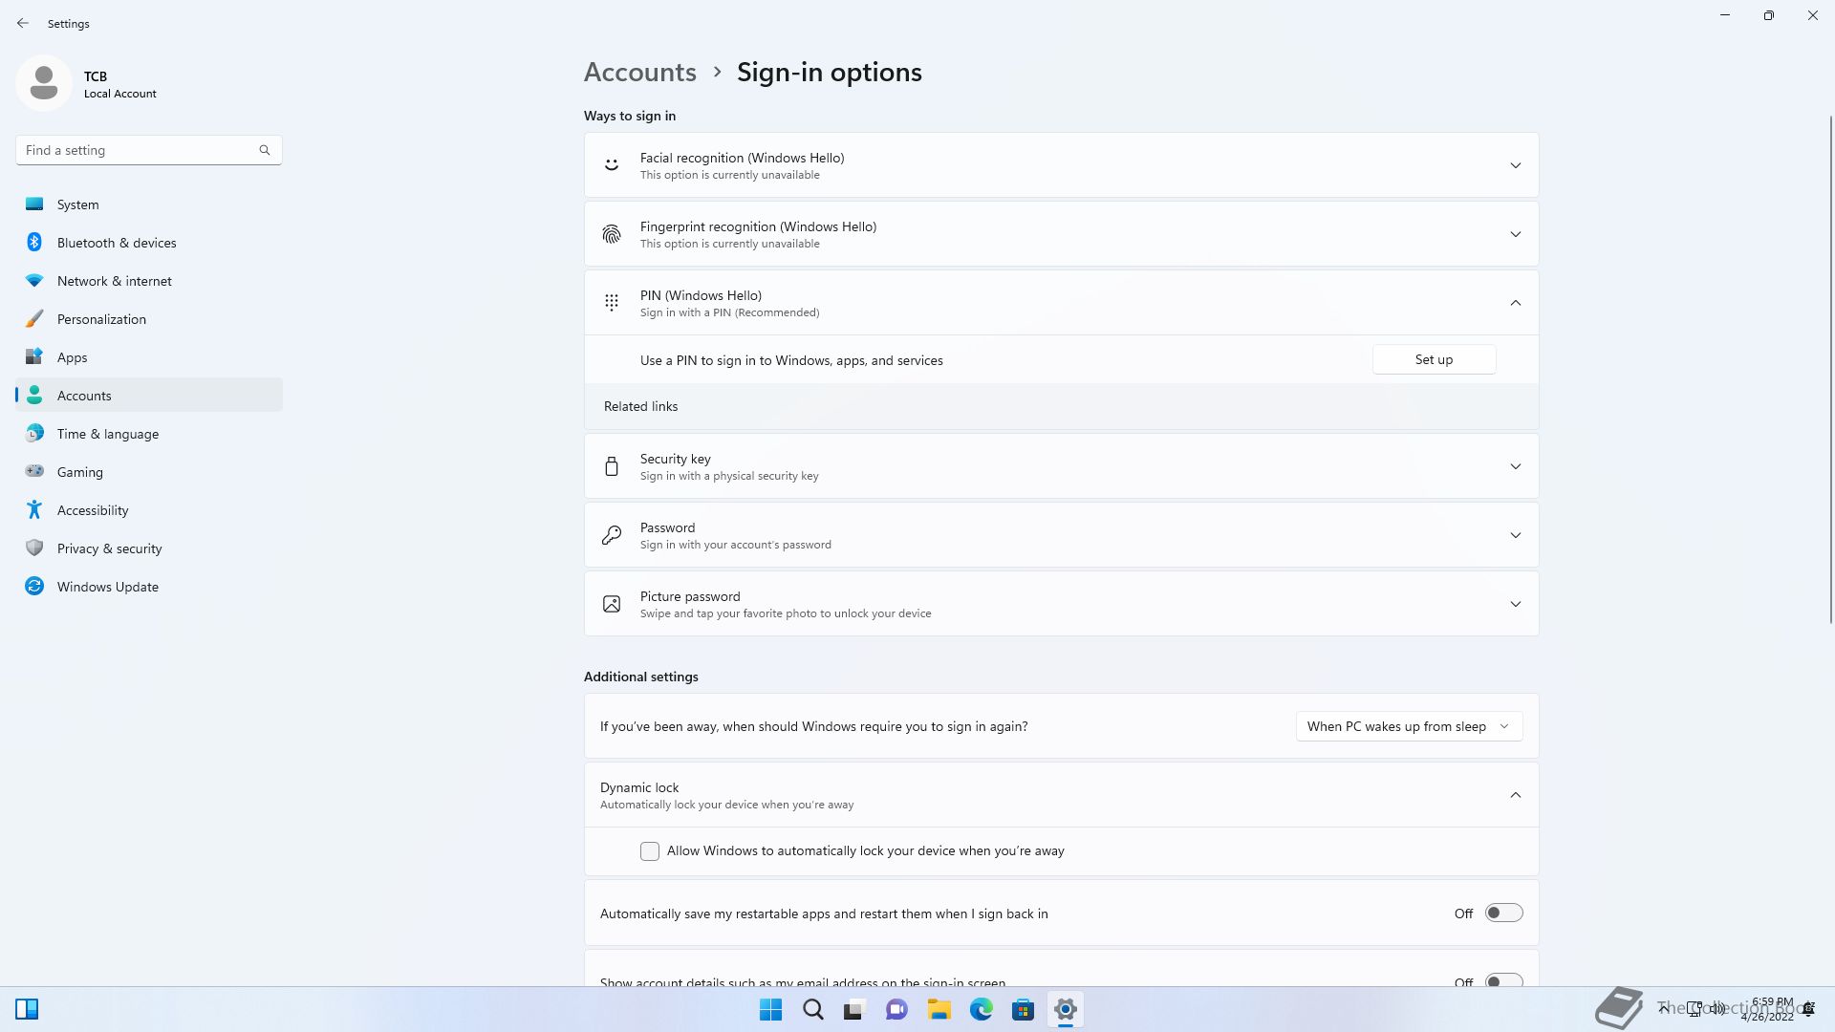Click the Time & language clock icon
Image resolution: width=1835 pixels, height=1032 pixels.
[x=34, y=434]
